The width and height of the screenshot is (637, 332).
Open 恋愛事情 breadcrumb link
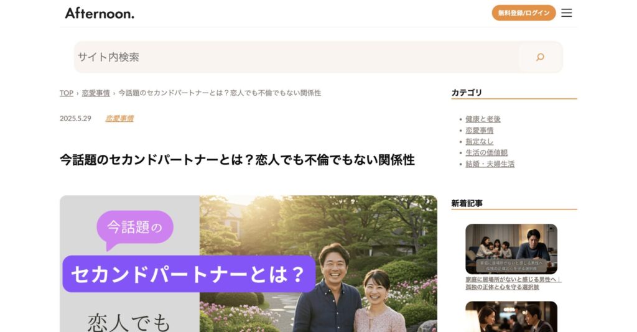click(96, 93)
